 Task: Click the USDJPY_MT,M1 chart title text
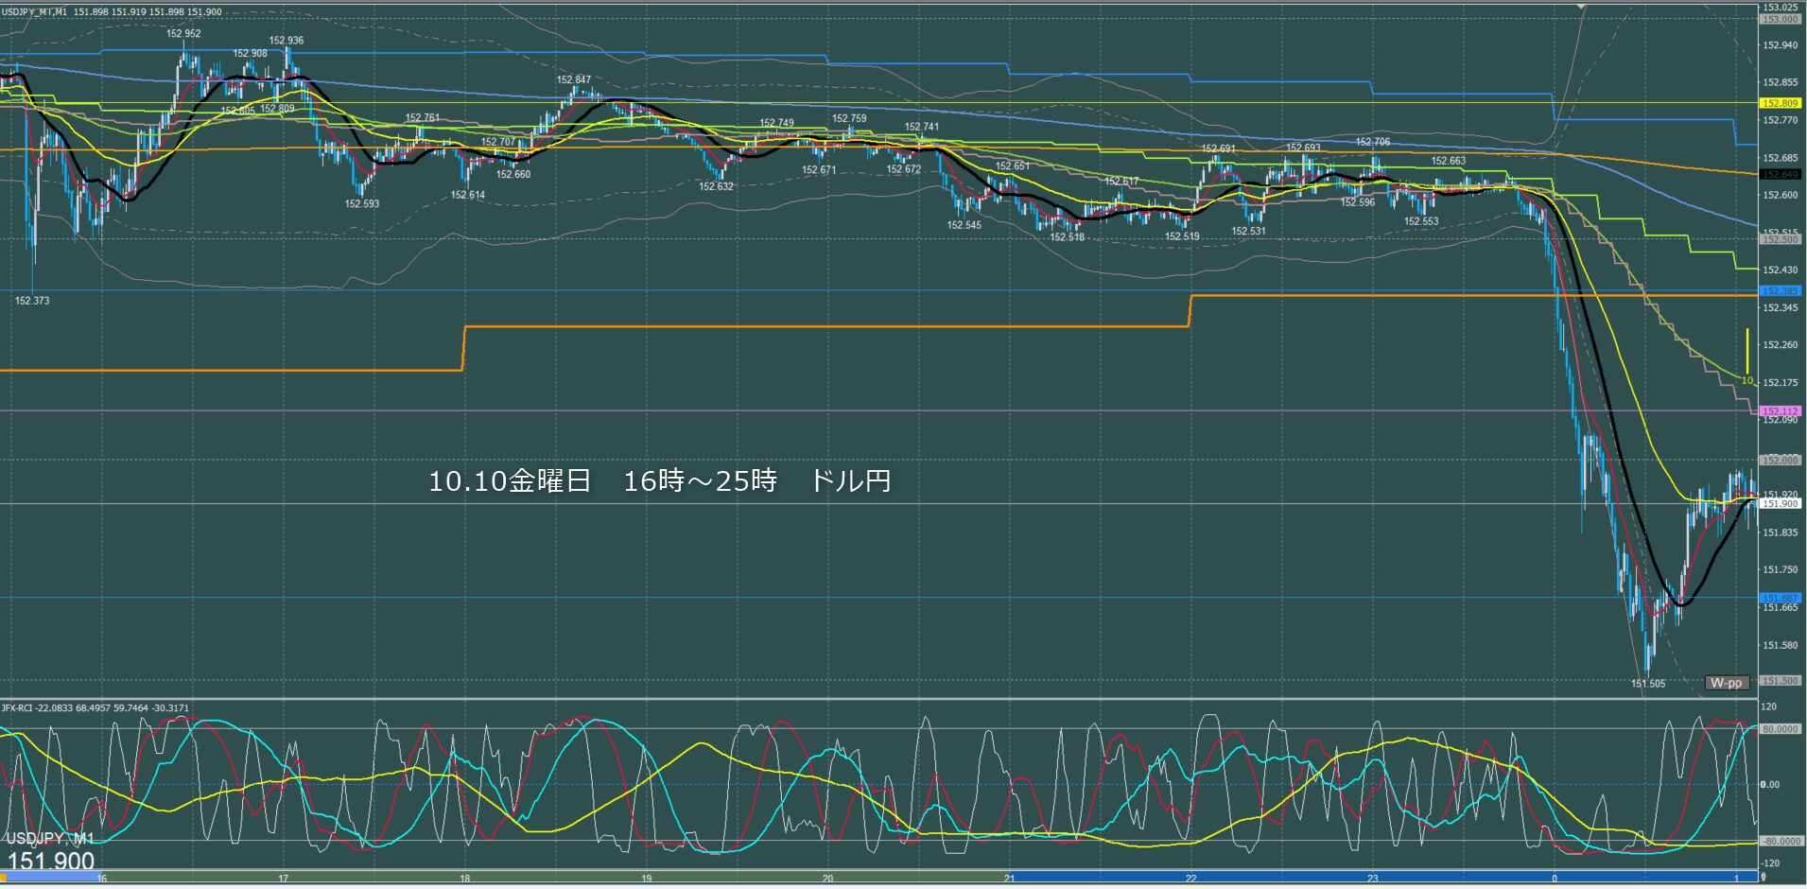(34, 11)
